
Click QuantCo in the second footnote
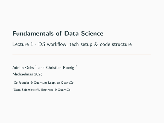pyautogui.click(x=64, y=90)
